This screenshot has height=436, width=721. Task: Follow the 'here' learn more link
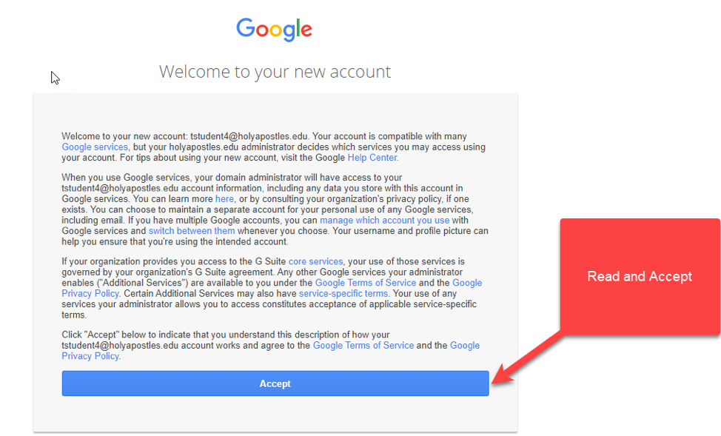click(224, 199)
